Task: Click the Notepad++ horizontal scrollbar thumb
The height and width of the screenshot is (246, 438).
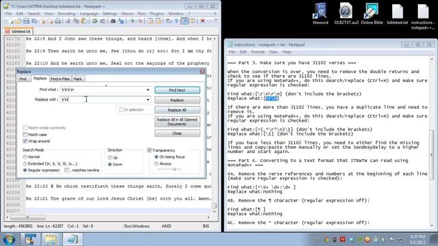Action: [x=27, y=217]
